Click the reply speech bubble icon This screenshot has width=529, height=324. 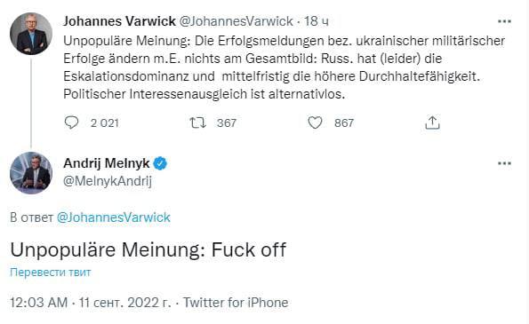tap(71, 122)
